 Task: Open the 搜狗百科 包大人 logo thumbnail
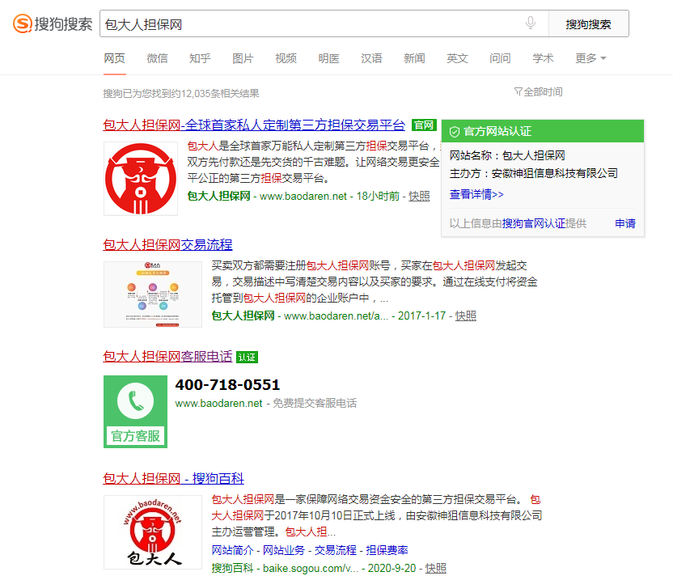(152, 532)
